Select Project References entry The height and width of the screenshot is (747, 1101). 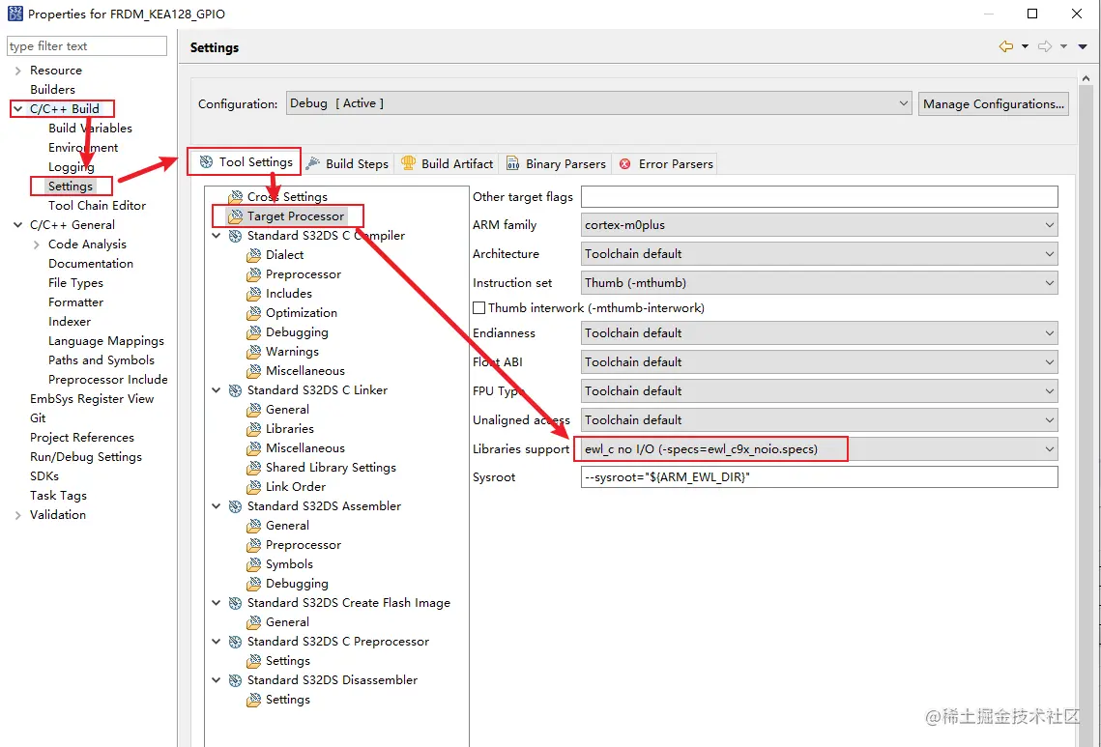point(81,438)
